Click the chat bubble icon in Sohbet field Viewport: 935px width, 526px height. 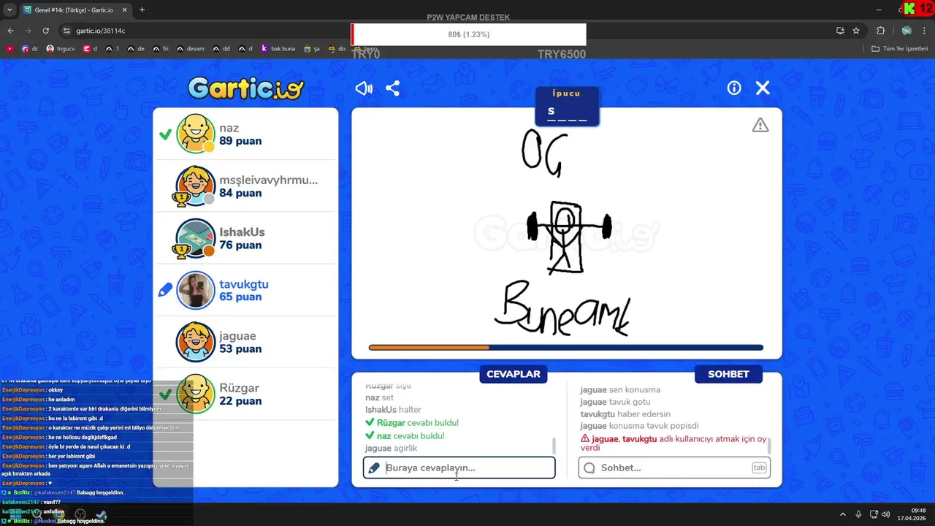click(x=589, y=468)
